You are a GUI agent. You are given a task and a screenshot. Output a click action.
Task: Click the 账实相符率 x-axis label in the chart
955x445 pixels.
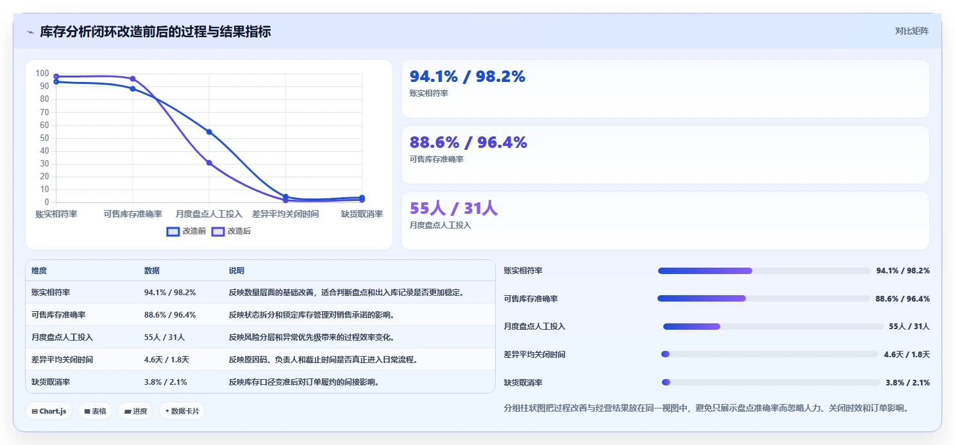[56, 214]
